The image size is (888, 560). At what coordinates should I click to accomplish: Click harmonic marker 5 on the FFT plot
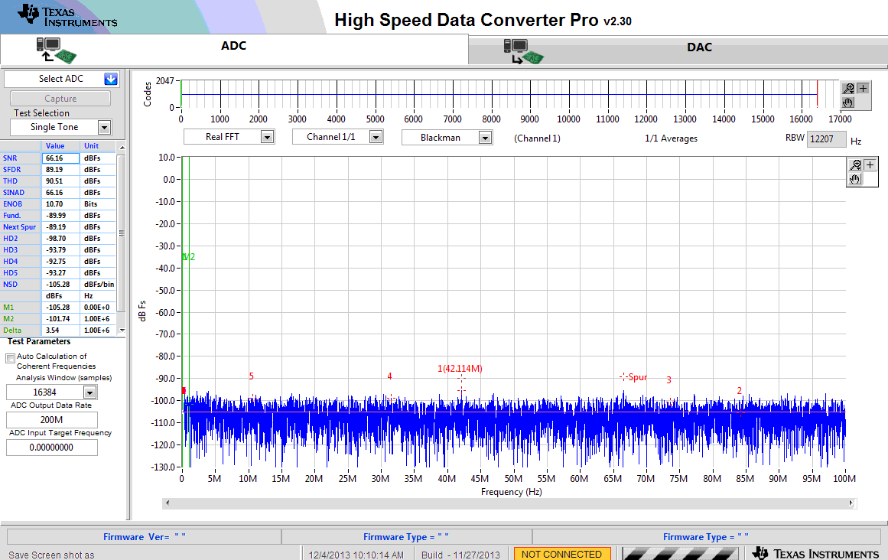tap(252, 376)
